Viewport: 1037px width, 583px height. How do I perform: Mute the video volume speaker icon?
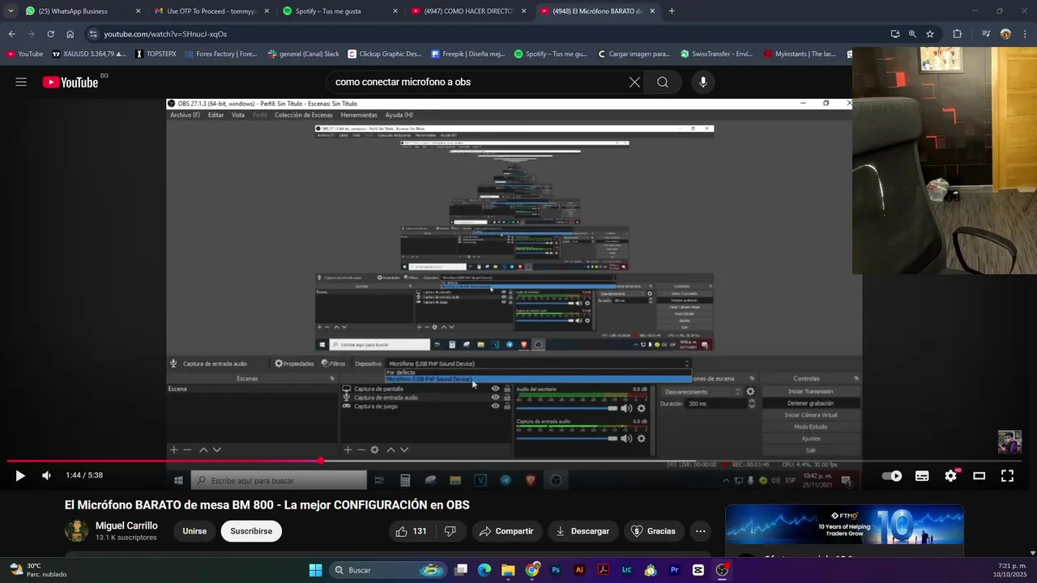(x=46, y=476)
